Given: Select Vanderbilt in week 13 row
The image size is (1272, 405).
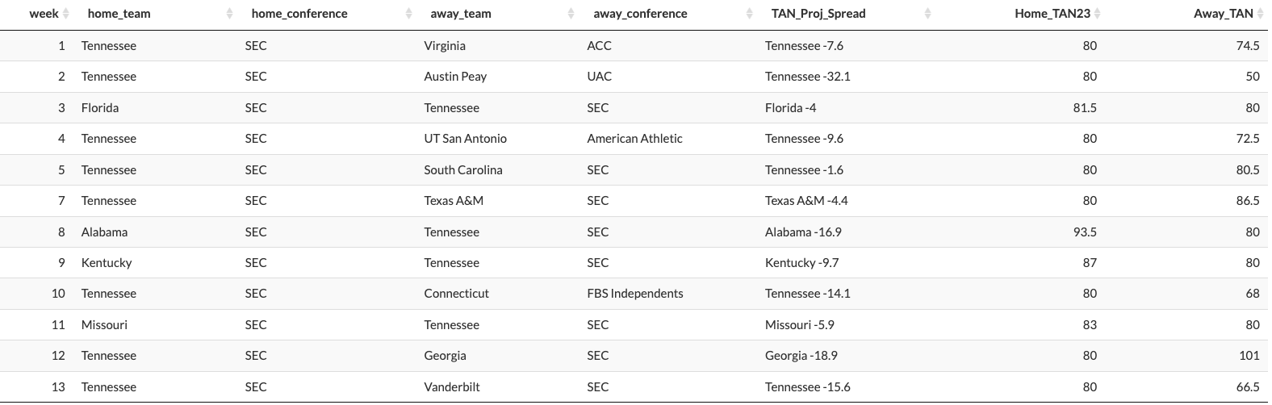Looking at the screenshot, I should click(x=452, y=387).
